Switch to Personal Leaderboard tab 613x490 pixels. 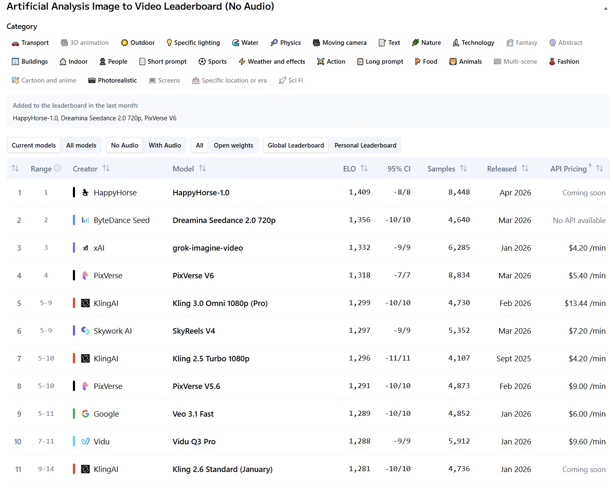point(365,145)
